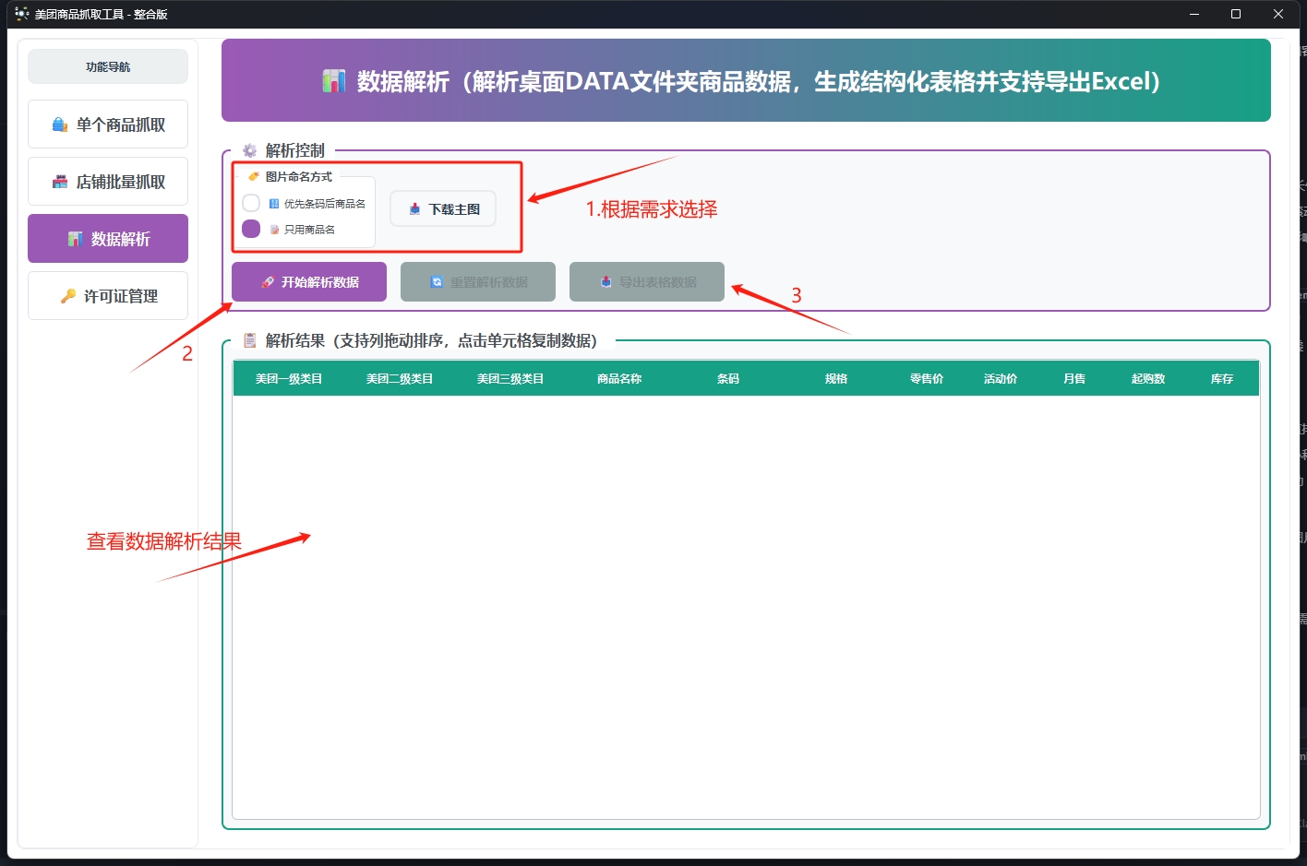Click 规格 column header

pyautogui.click(x=836, y=379)
